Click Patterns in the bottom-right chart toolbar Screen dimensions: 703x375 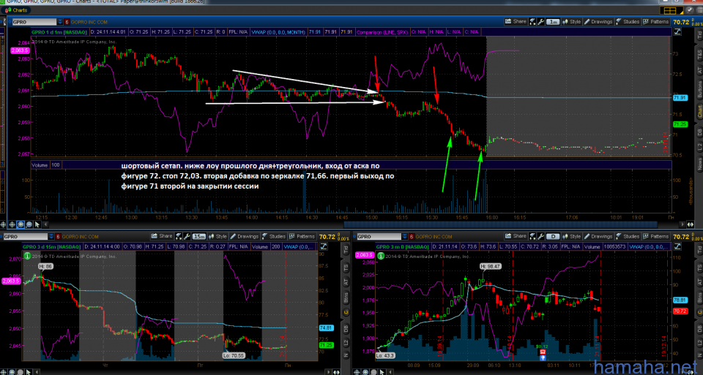[655, 237]
